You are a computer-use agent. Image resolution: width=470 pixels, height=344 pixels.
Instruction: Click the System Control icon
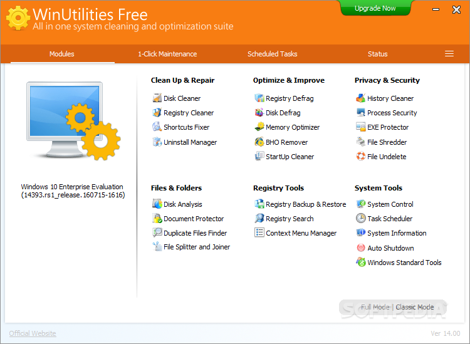point(361,204)
